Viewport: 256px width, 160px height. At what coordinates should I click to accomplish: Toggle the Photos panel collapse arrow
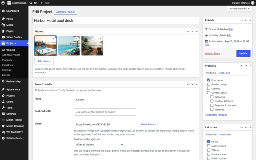[197, 31]
